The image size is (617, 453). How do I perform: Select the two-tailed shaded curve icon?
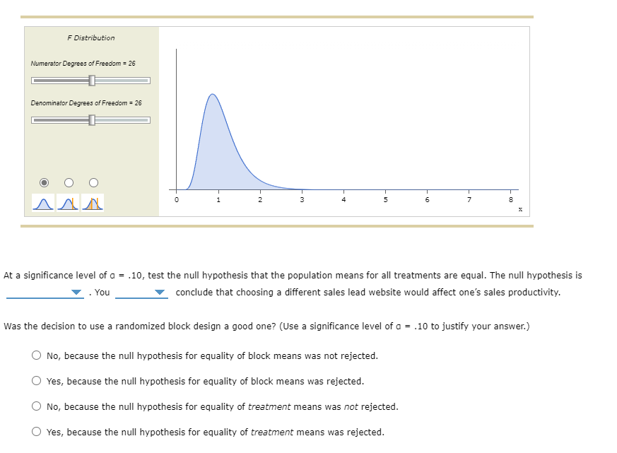coord(93,203)
